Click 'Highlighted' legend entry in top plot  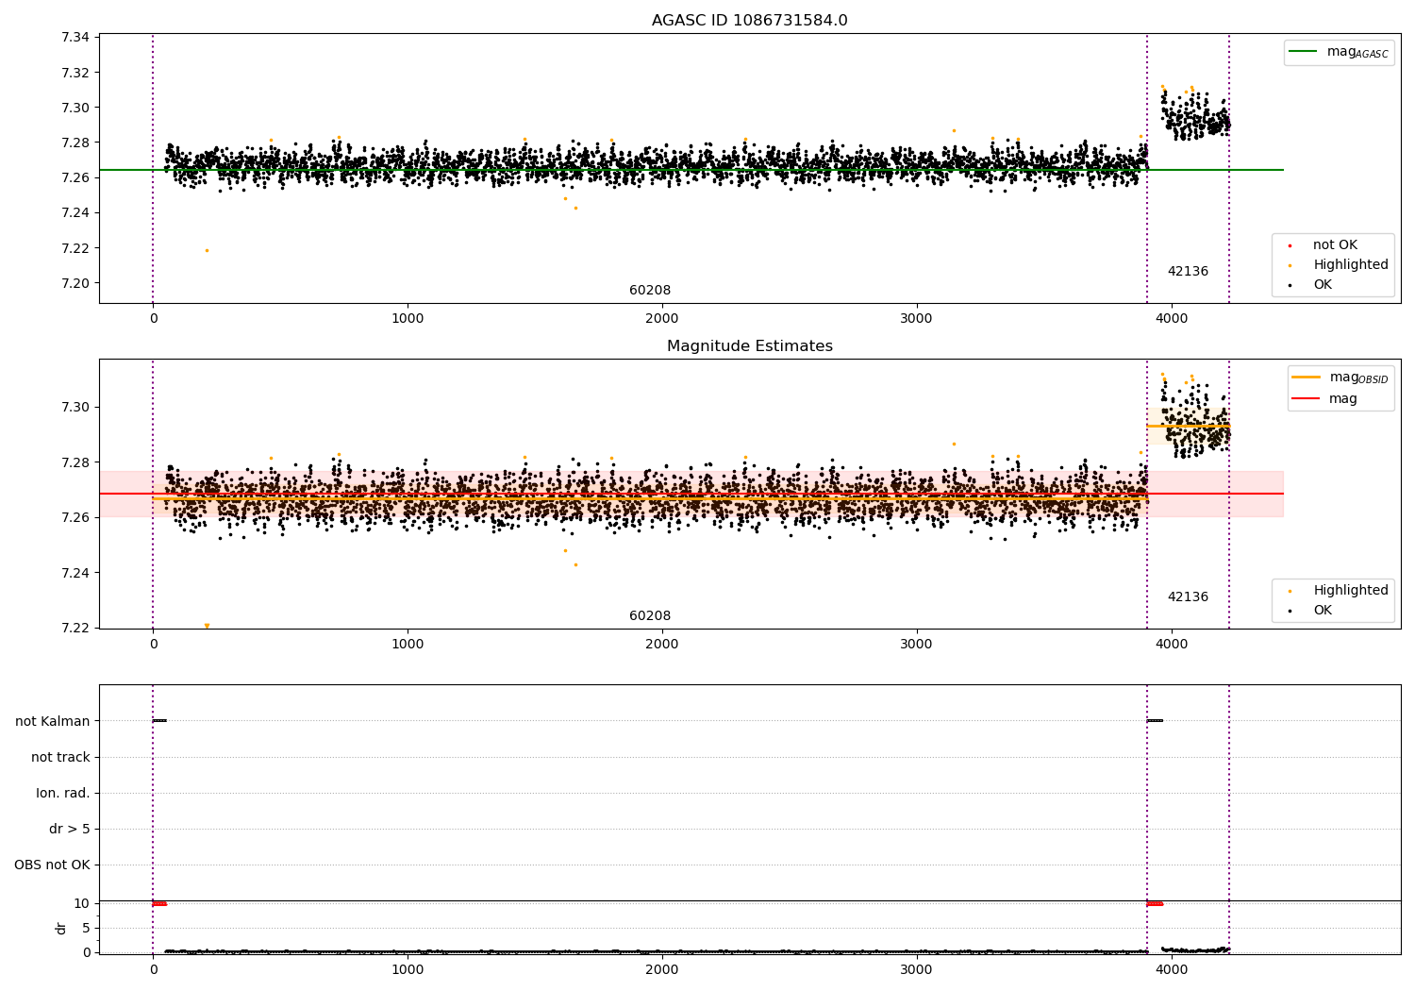click(1350, 265)
